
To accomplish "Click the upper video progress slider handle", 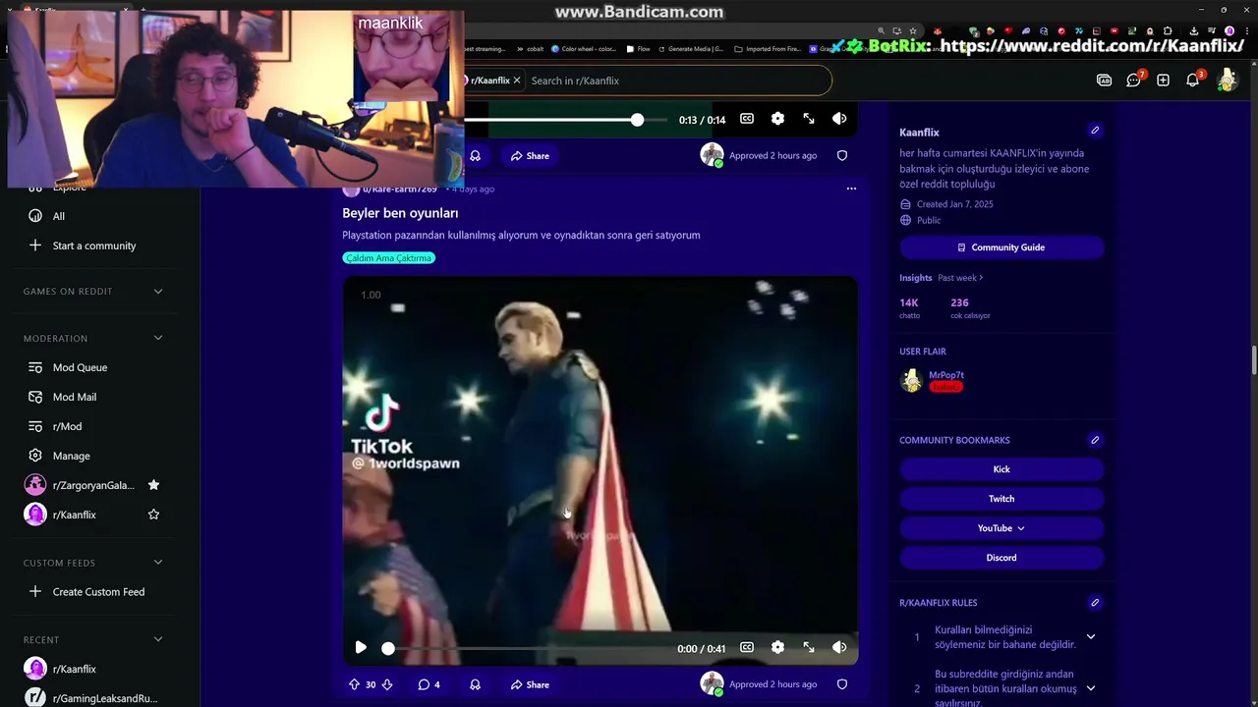I will (x=637, y=120).
